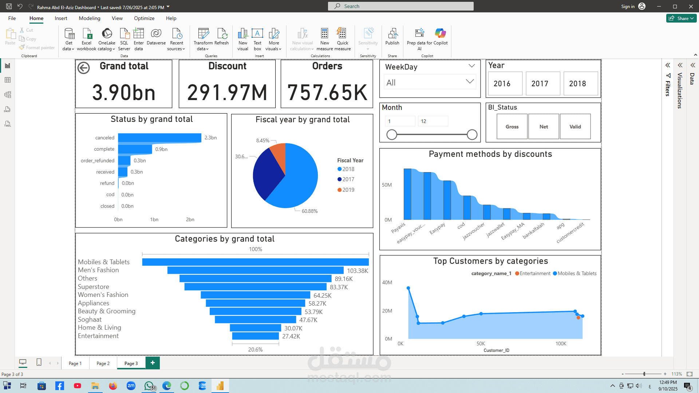This screenshot has width=699, height=393.
Task: Expand the Filters pane
Action: (x=668, y=65)
